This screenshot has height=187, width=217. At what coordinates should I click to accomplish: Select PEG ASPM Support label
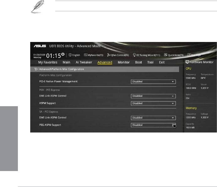50,125
